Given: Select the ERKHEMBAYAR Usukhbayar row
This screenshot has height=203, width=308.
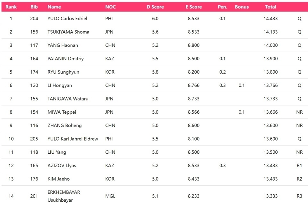Looking at the screenshot, I should point(155,194).
